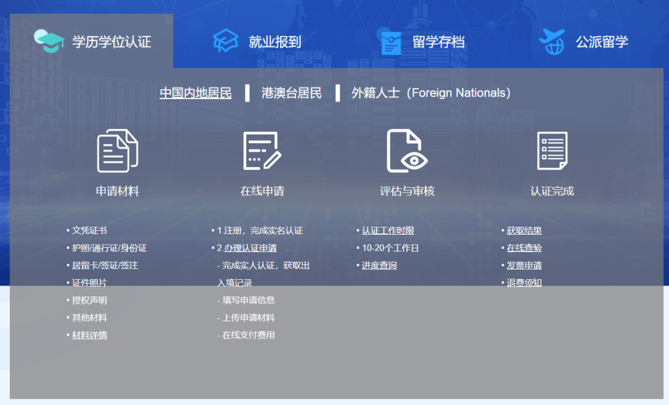Screen dimensions: 669x405
Task: Open the 发票申请 link
Action: [x=524, y=266]
